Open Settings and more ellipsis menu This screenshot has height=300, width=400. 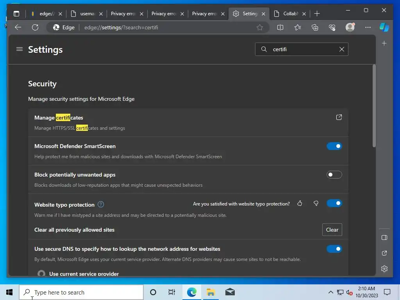pos(368,27)
